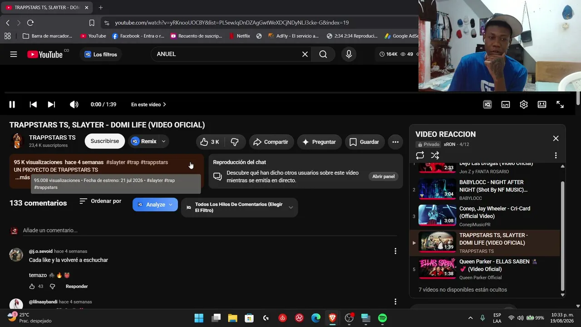Open a new browser tab
This screenshot has width=581, height=327.
101,8
